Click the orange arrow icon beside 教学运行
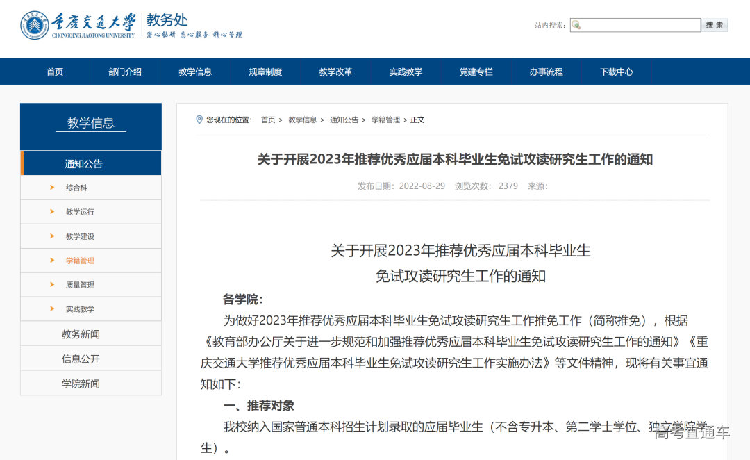Viewport: 750px width, 460px height. 50,212
